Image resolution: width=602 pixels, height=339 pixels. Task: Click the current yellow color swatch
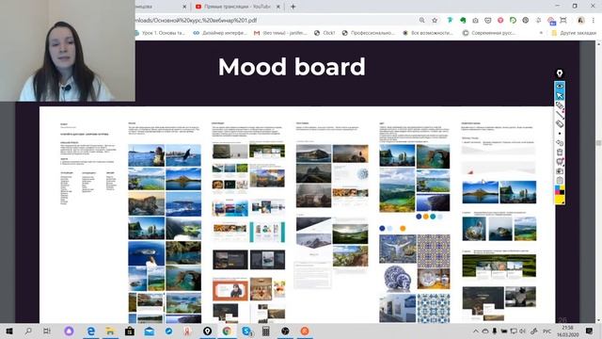[560, 199]
